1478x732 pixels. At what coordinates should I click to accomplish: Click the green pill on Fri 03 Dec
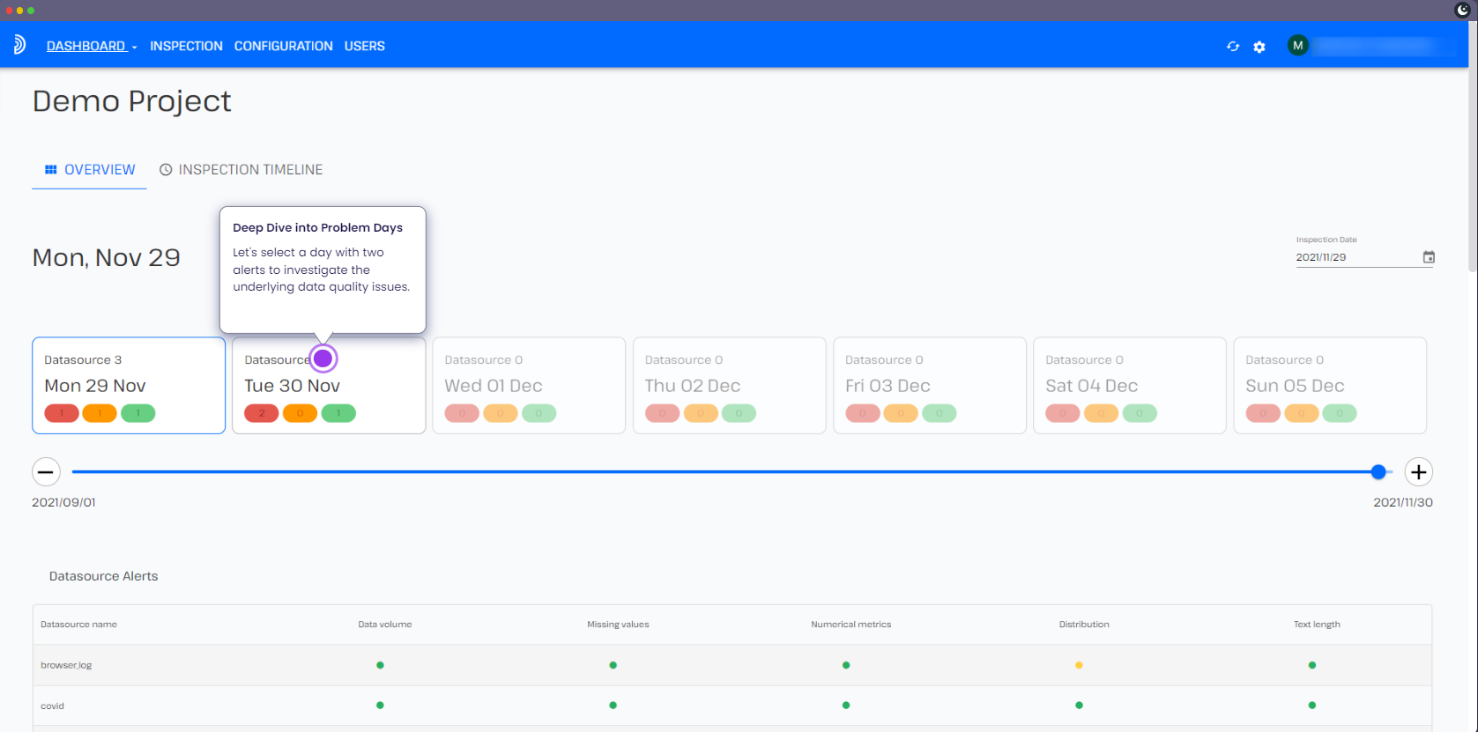[x=940, y=413]
